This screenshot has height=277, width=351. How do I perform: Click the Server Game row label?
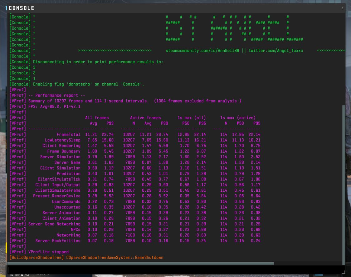(67, 162)
